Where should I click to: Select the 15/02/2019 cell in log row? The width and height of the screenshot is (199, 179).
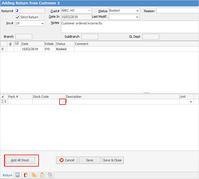[32, 49]
